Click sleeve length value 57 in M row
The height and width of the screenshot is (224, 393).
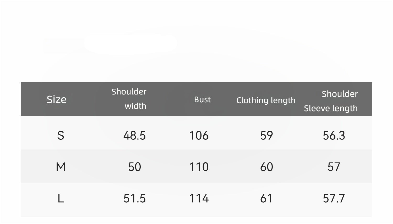tap(334, 167)
